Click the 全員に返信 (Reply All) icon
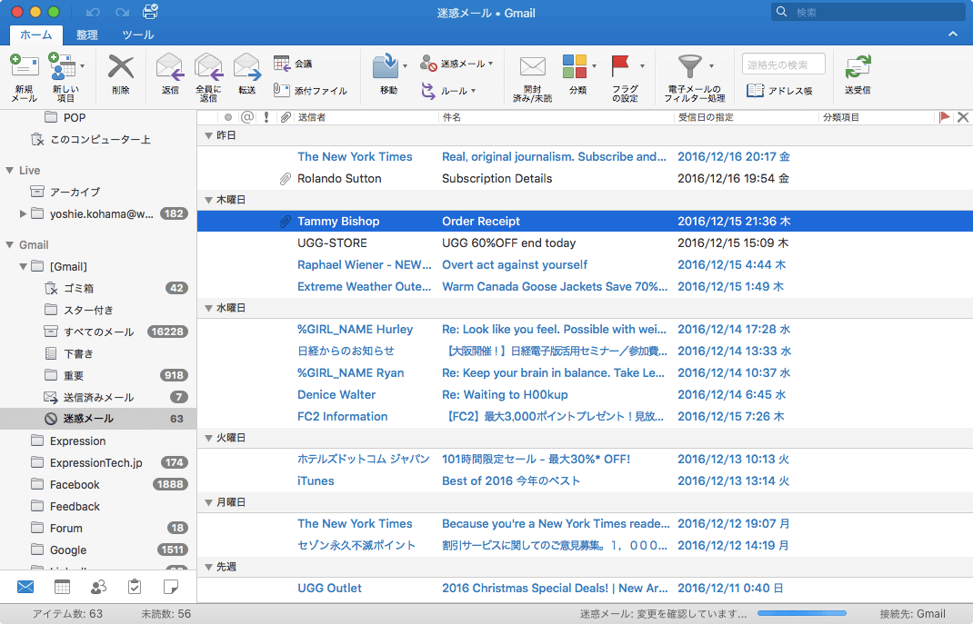Screen dimensions: 973x624 coord(208,68)
